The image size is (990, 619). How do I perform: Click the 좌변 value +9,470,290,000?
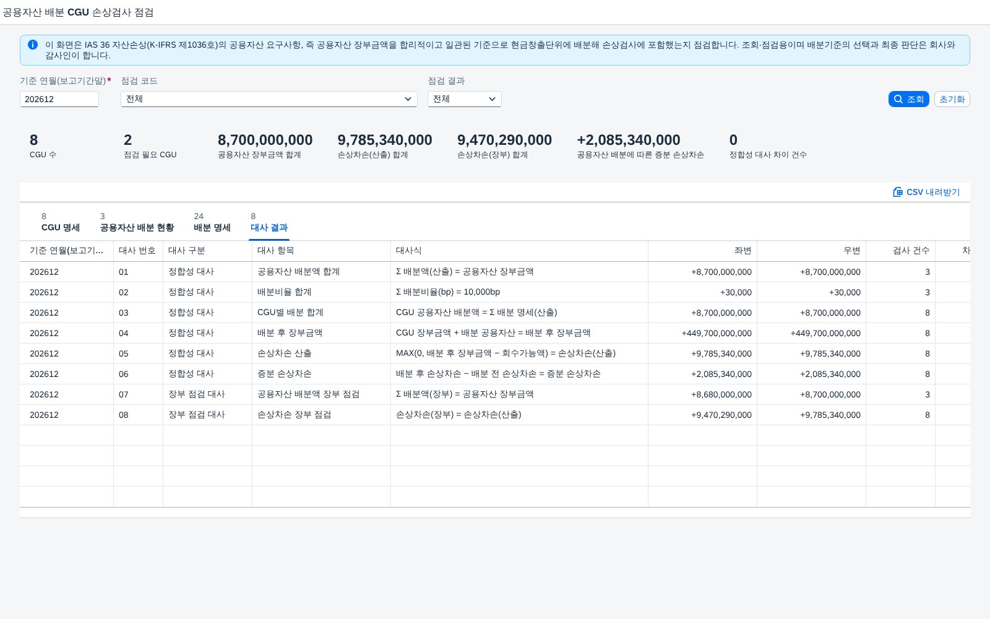[x=721, y=415]
